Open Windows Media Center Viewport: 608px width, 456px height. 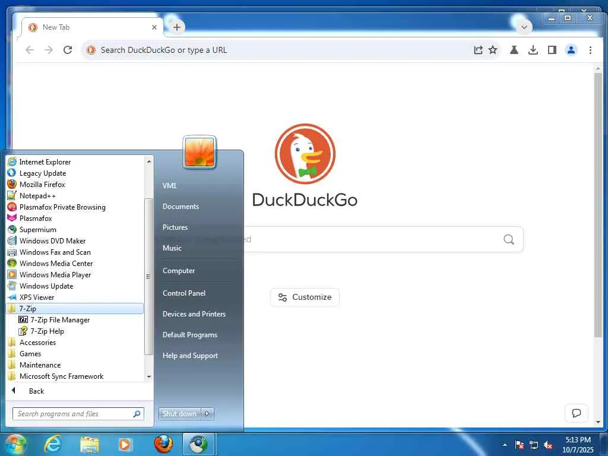[75, 263]
